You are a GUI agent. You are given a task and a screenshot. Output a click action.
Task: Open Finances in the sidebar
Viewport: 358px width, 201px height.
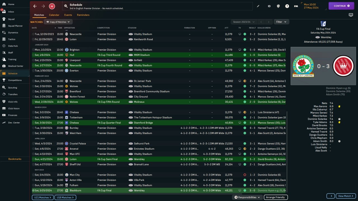pyautogui.click(x=15, y=115)
